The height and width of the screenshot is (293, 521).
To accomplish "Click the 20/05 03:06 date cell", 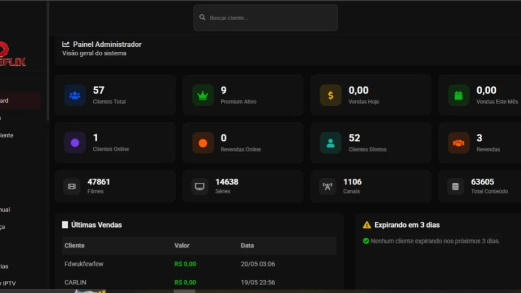I will pos(258,264).
